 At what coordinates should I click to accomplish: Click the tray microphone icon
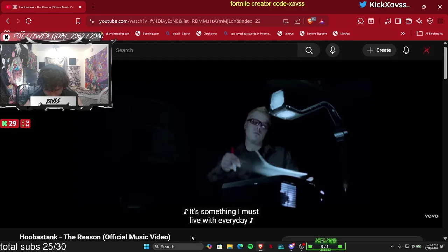[x=400, y=247]
